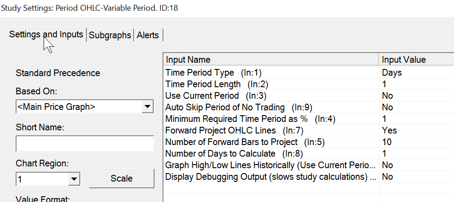
Task: Open the Subgraphs tab
Action: point(110,35)
